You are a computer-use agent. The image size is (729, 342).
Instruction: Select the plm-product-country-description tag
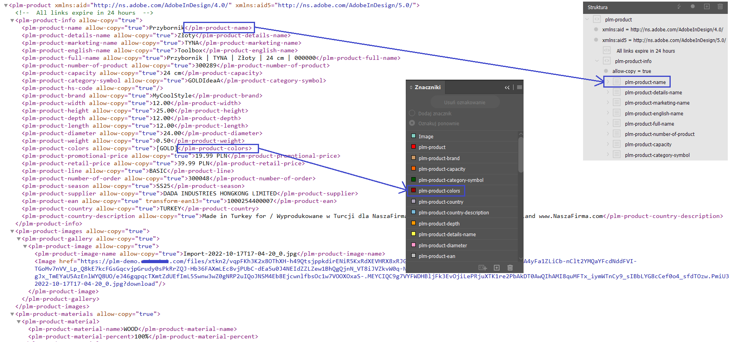pos(462,212)
